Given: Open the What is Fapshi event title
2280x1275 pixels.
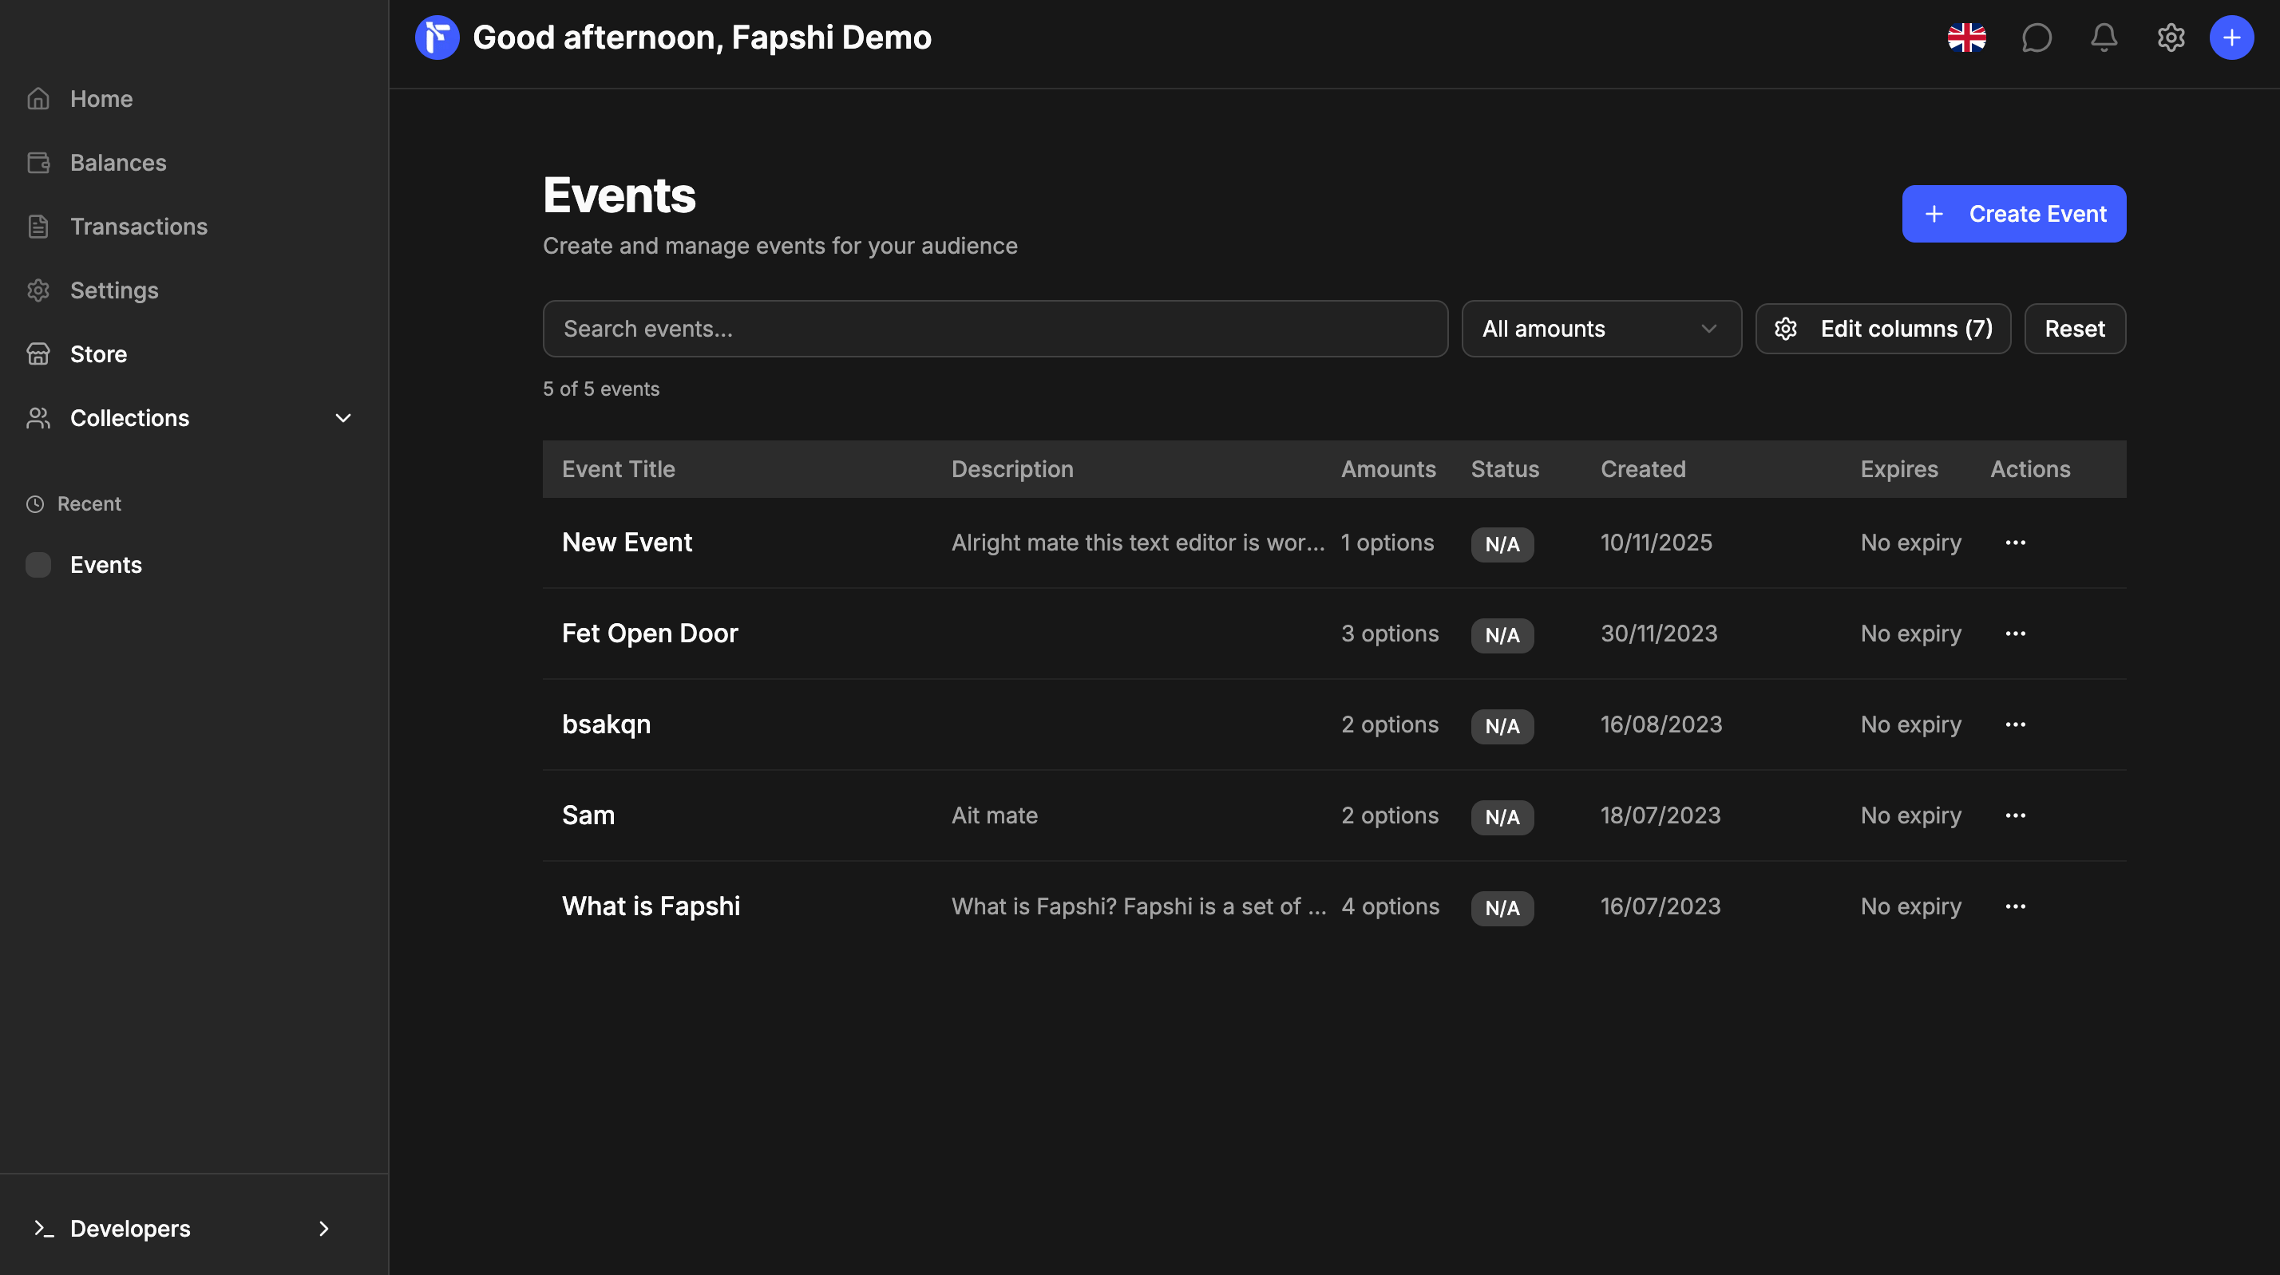Looking at the screenshot, I should (651, 906).
